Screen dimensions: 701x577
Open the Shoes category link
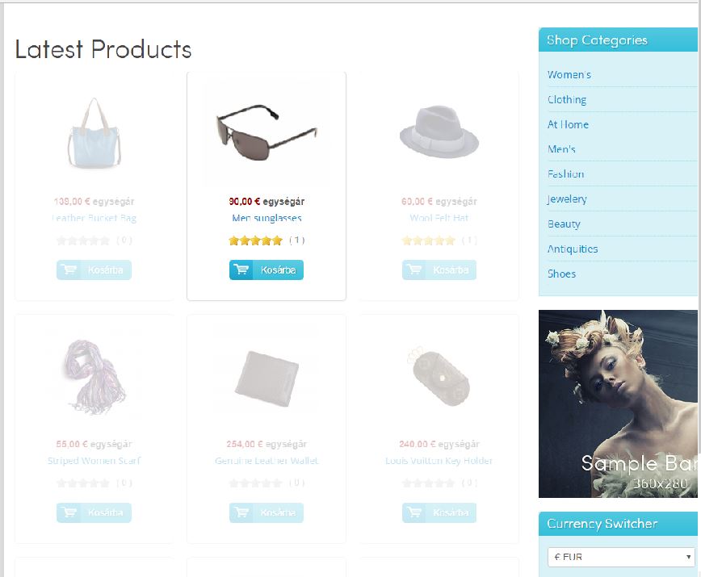561,274
